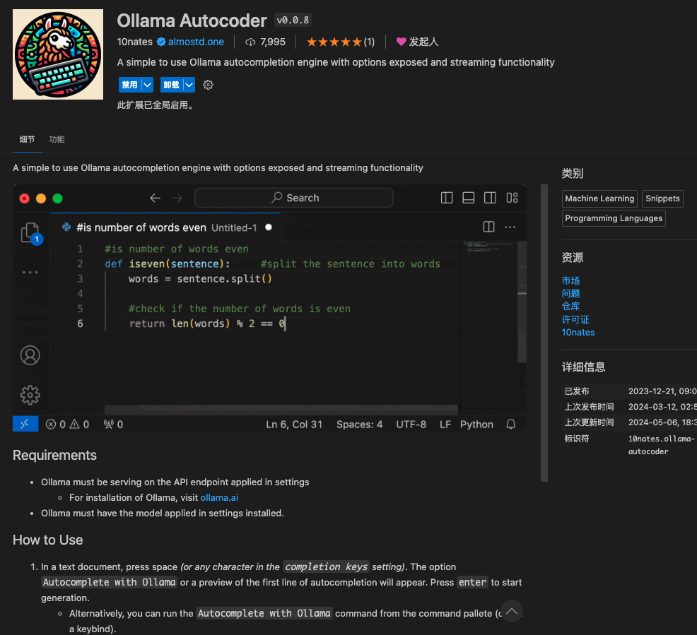Click the back arrow in preview title bar
This screenshot has width=697, height=635.
pos(155,198)
